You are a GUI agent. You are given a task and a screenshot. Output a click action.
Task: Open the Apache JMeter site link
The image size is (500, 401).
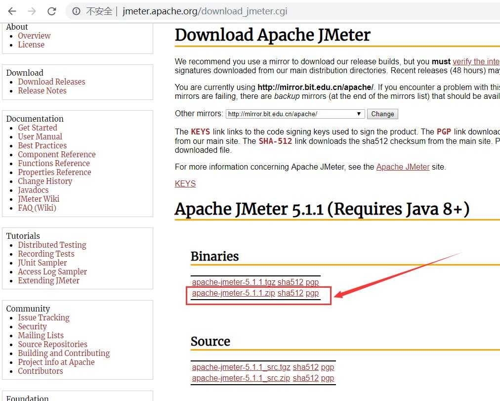(x=403, y=167)
